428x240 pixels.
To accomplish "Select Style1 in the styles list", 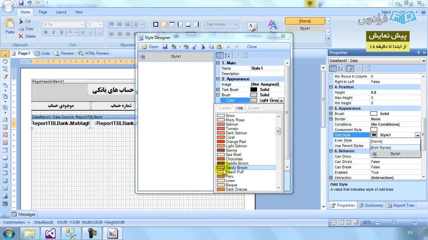I will point(176,56).
